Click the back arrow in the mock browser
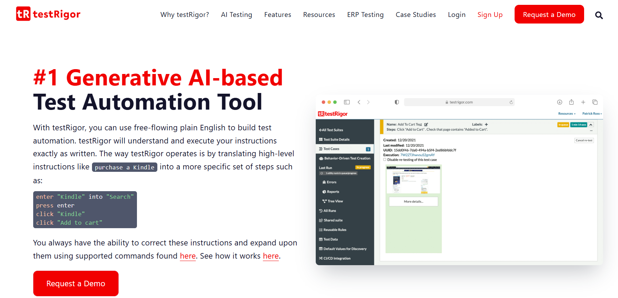Screen dimensions: 618x298 359,102
